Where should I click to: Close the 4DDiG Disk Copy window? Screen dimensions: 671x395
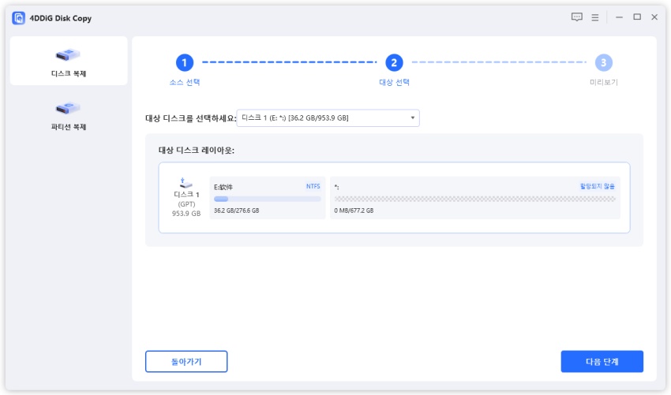[654, 17]
